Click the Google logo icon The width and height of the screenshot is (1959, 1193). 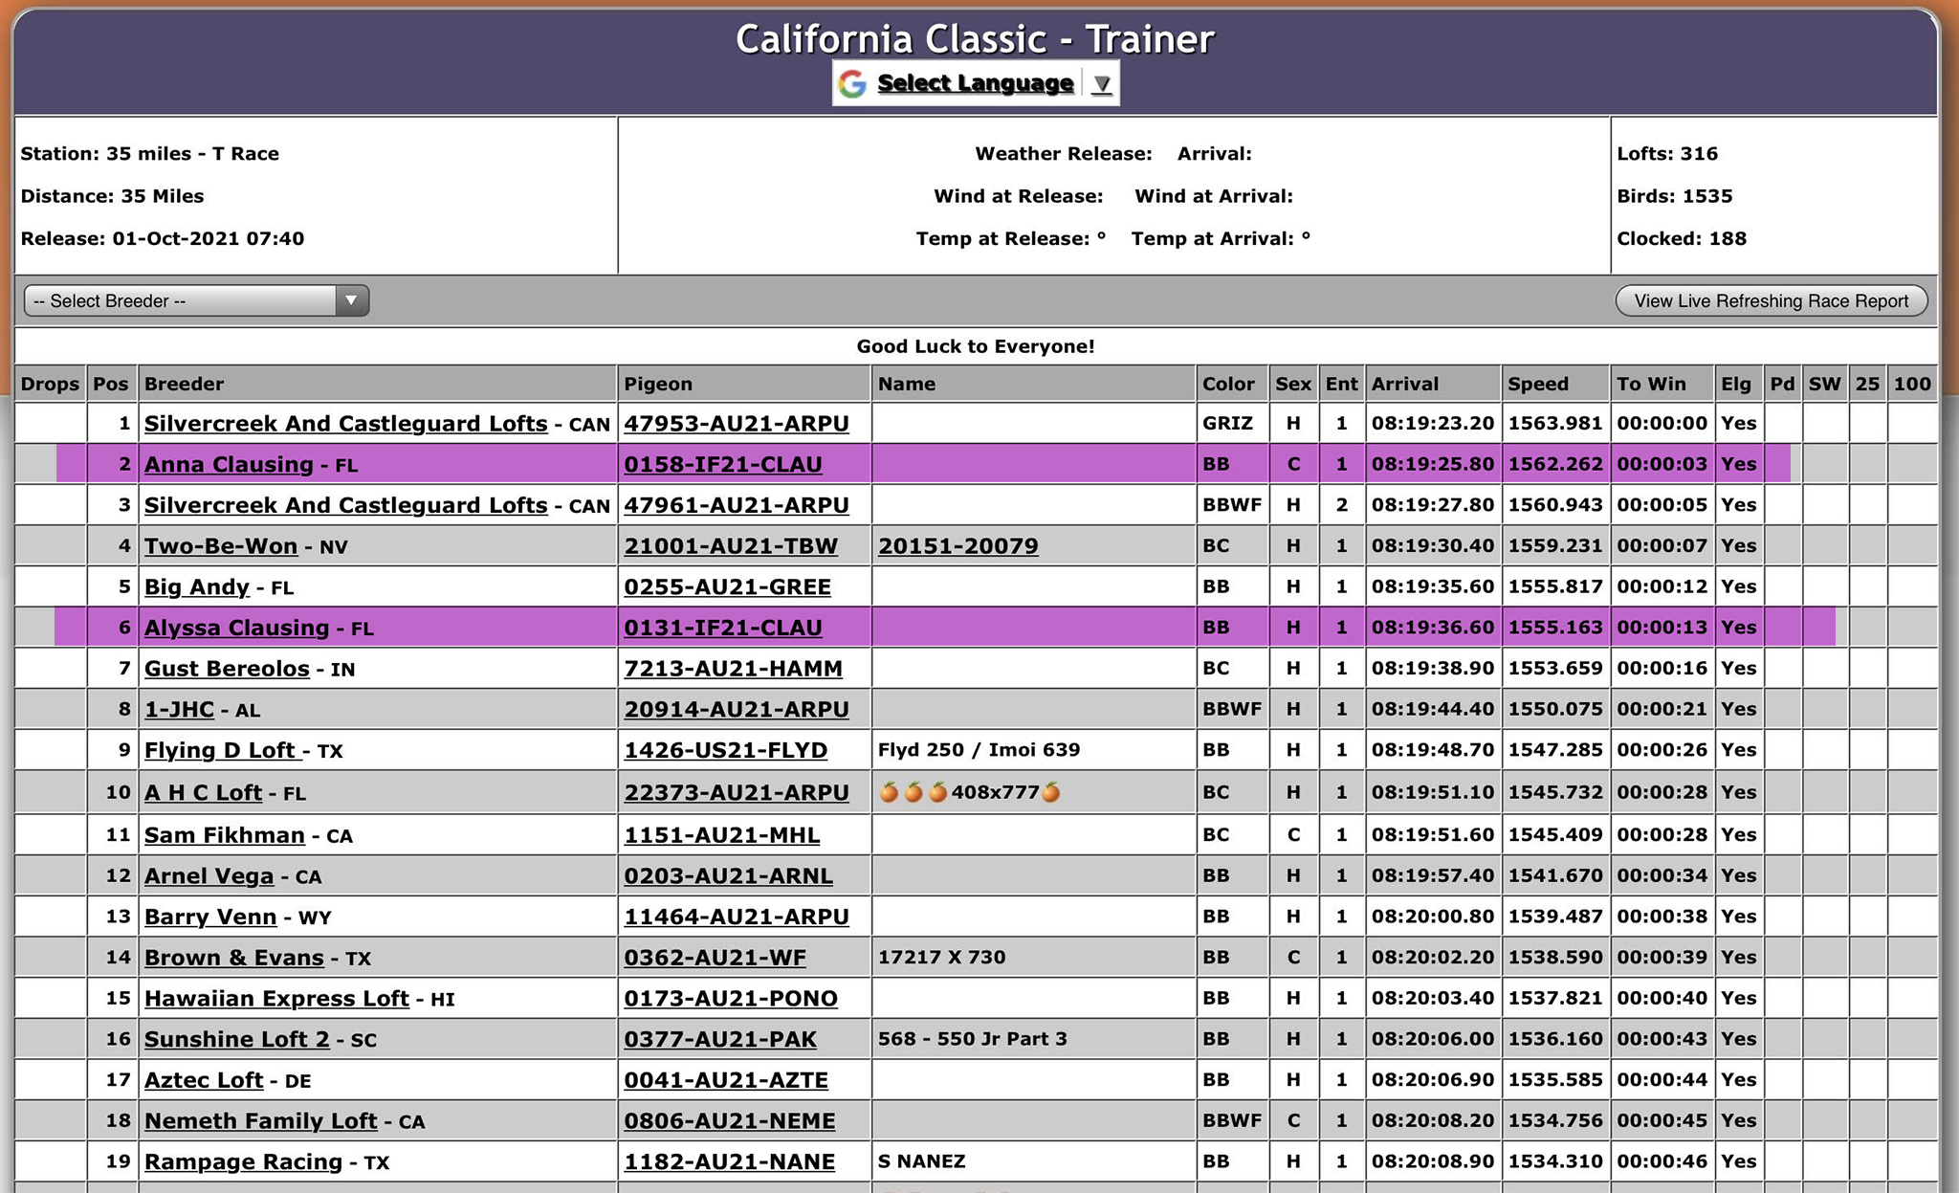(852, 83)
